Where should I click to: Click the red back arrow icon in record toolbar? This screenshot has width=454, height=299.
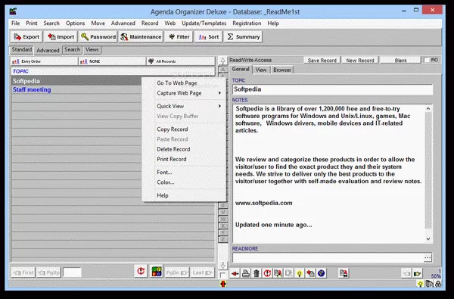click(235, 273)
